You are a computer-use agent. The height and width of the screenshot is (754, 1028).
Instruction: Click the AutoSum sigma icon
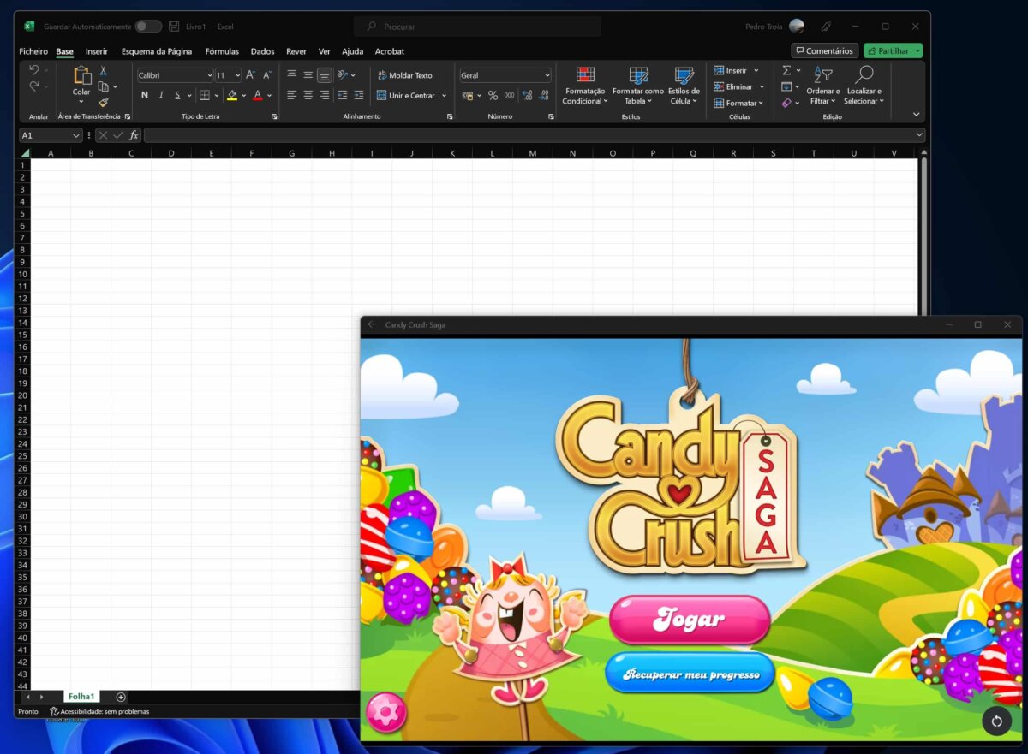[786, 70]
